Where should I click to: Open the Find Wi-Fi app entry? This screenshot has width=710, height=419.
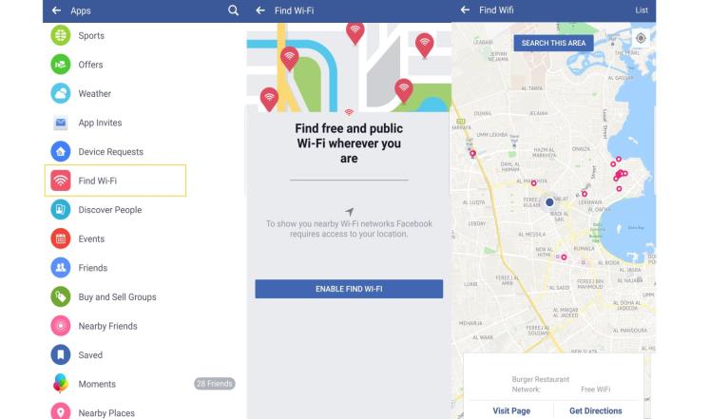115,181
